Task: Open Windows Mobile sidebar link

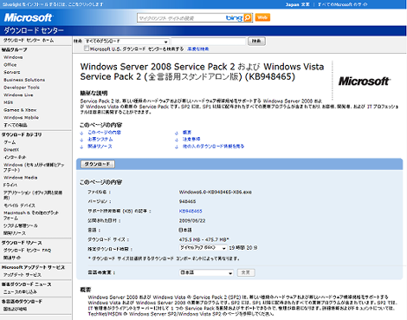Action: [x=21, y=117]
